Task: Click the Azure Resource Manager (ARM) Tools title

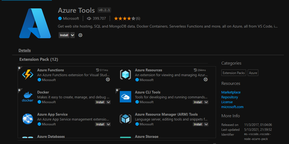Action: pyautogui.click(x=166, y=115)
